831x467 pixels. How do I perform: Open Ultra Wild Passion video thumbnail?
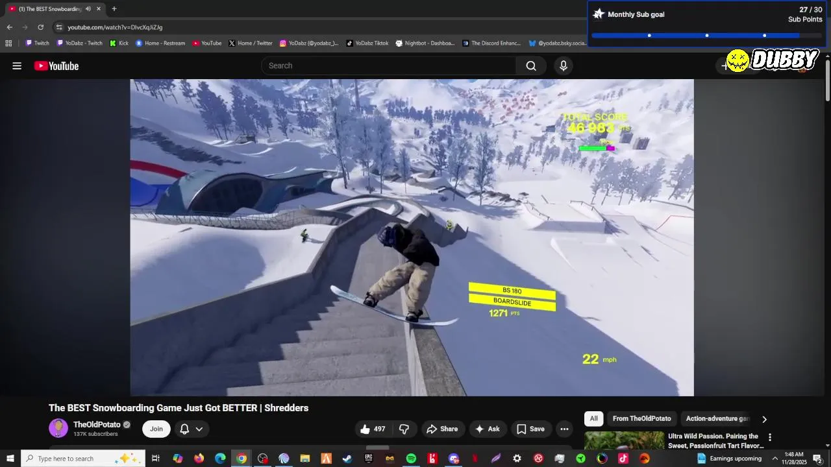[x=624, y=440]
